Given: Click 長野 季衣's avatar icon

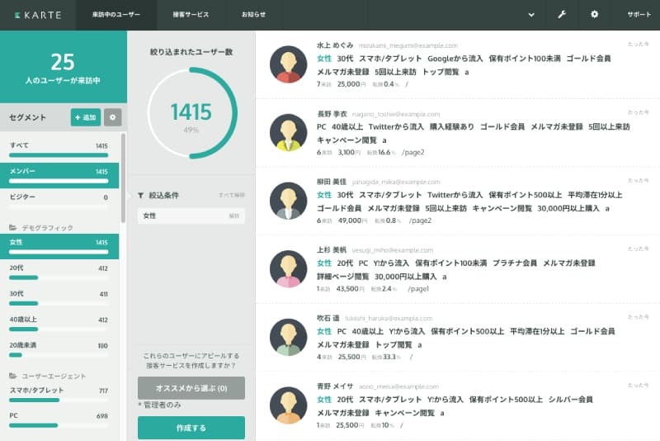Looking at the screenshot, I should coord(289,133).
